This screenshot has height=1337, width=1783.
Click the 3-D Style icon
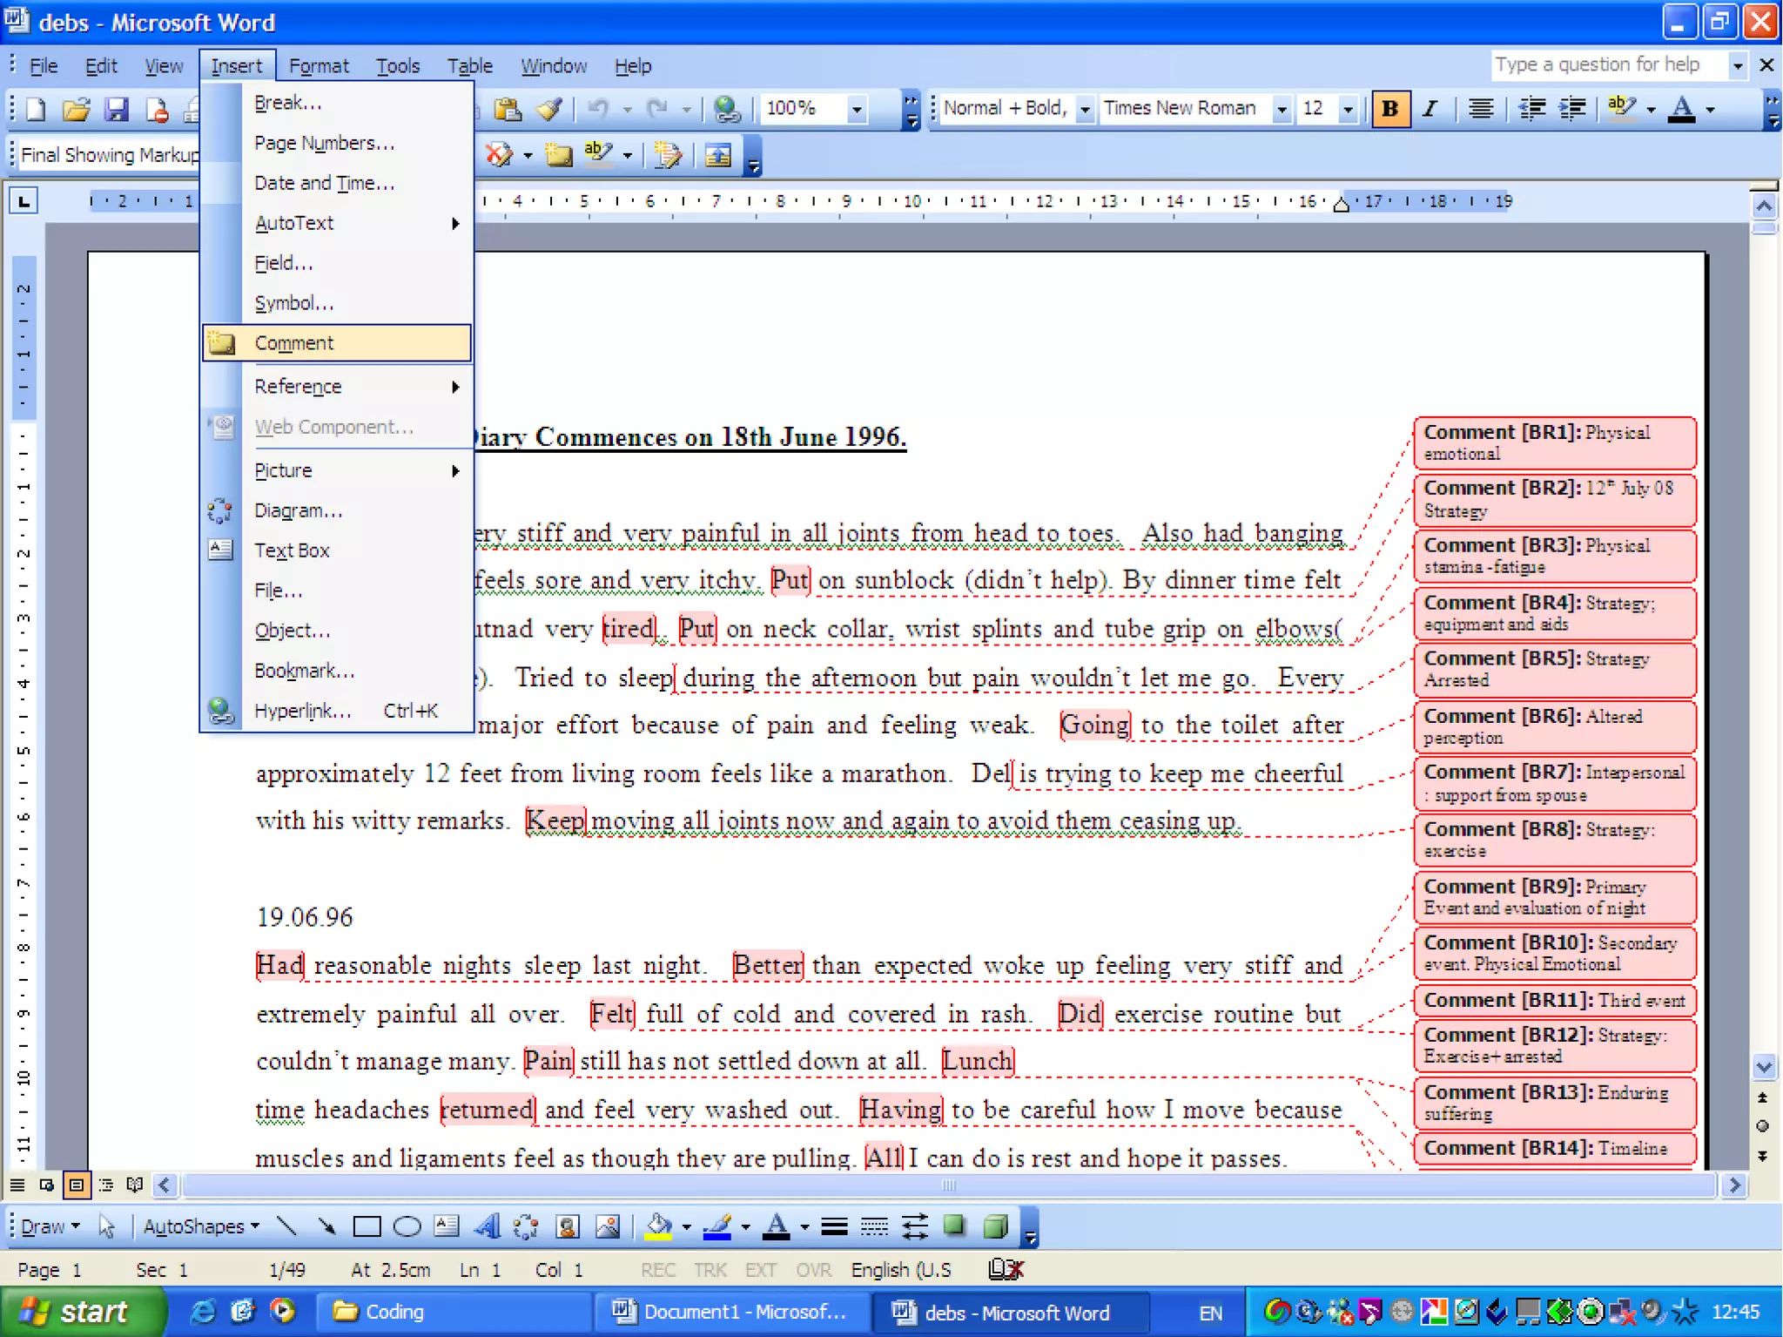point(994,1227)
